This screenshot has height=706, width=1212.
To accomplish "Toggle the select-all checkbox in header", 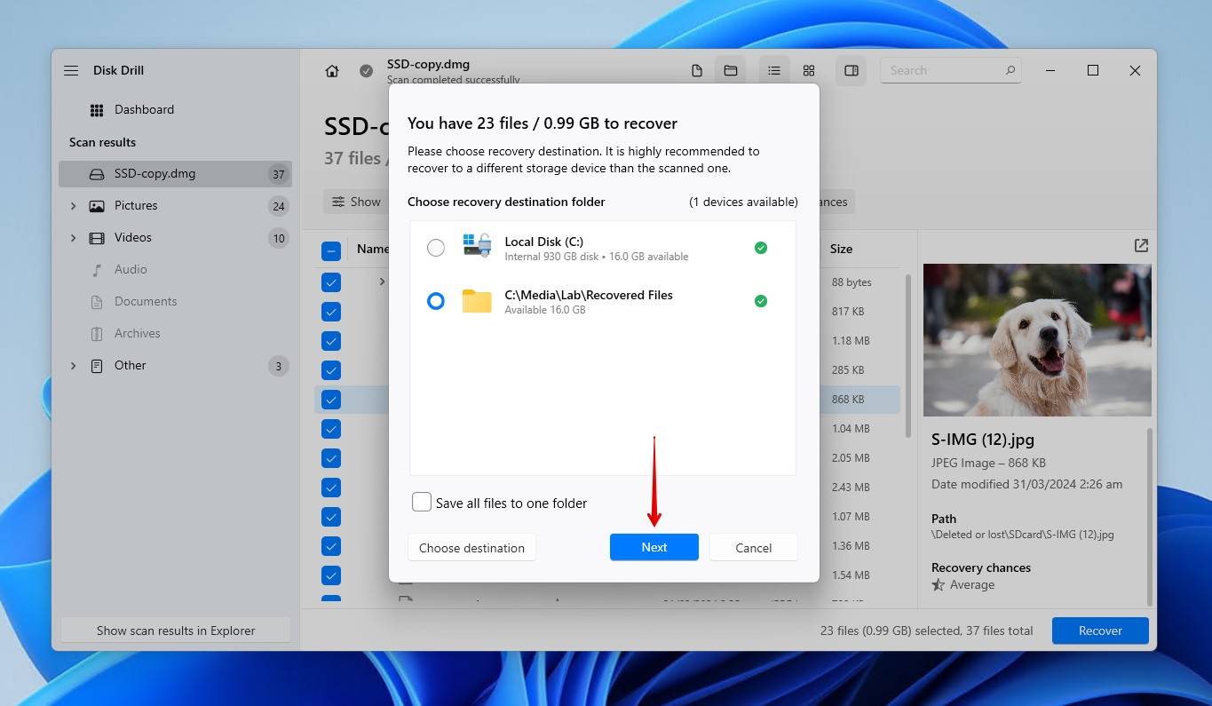I will pyautogui.click(x=331, y=251).
